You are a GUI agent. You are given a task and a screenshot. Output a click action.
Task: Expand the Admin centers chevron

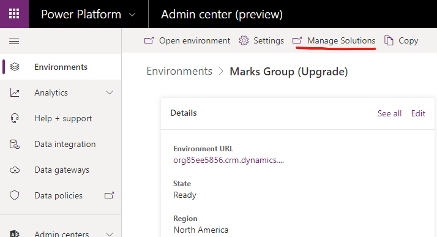tap(110, 234)
